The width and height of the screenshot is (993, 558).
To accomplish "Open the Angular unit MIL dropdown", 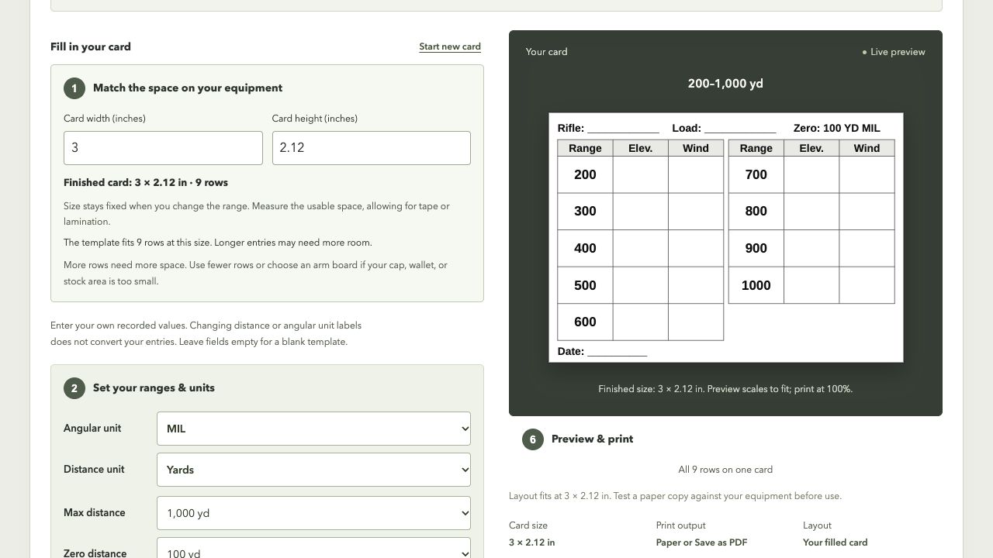I will [x=313, y=429].
